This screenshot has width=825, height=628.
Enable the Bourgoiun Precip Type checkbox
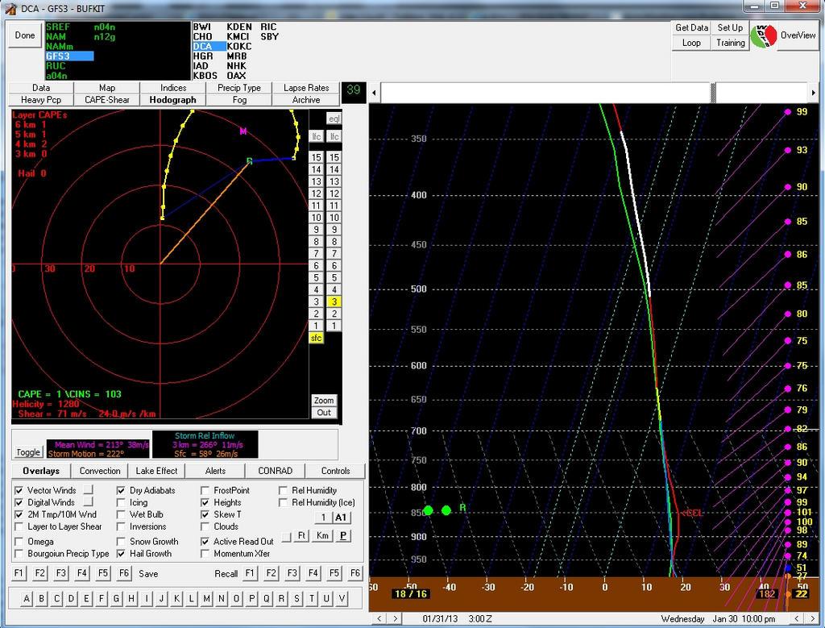coord(19,553)
